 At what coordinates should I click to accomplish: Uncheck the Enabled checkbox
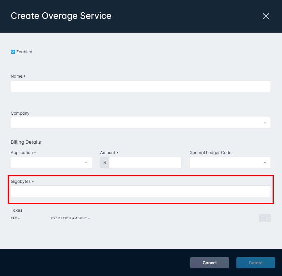tap(13, 52)
